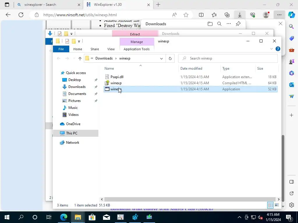Screen dimensions: 298x223
Task: Click Downloads in the address breadcrumb
Action: [104, 58]
